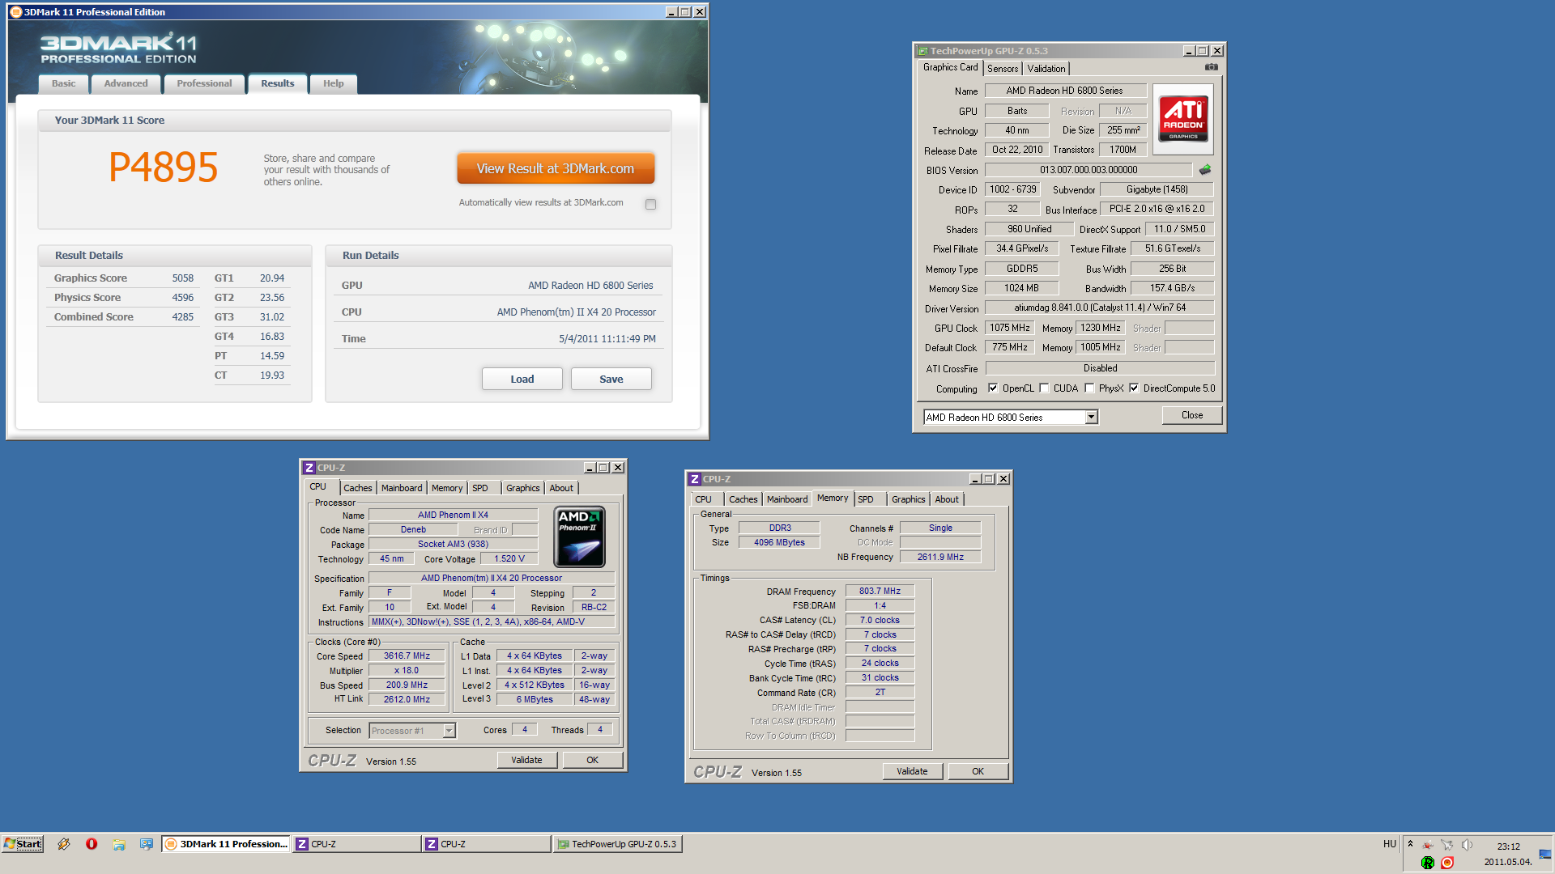This screenshot has height=874, width=1555.
Task: Open Mainboard tab in the CPU-Z CPU window
Action: (x=402, y=488)
